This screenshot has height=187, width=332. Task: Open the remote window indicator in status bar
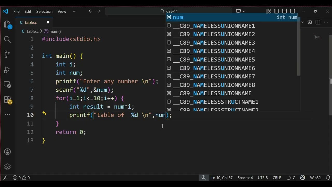pyautogui.click(x=5, y=178)
